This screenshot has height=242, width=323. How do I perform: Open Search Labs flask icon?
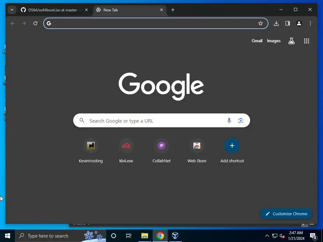coord(291,41)
